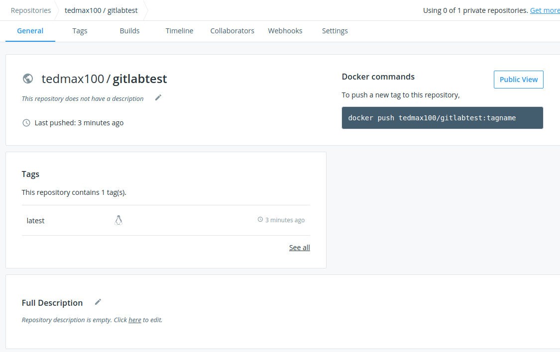Image resolution: width=560 pixels, height=352 pixels.
Task: Edit short description pencil icon
Action: click(x=158, y=97)
